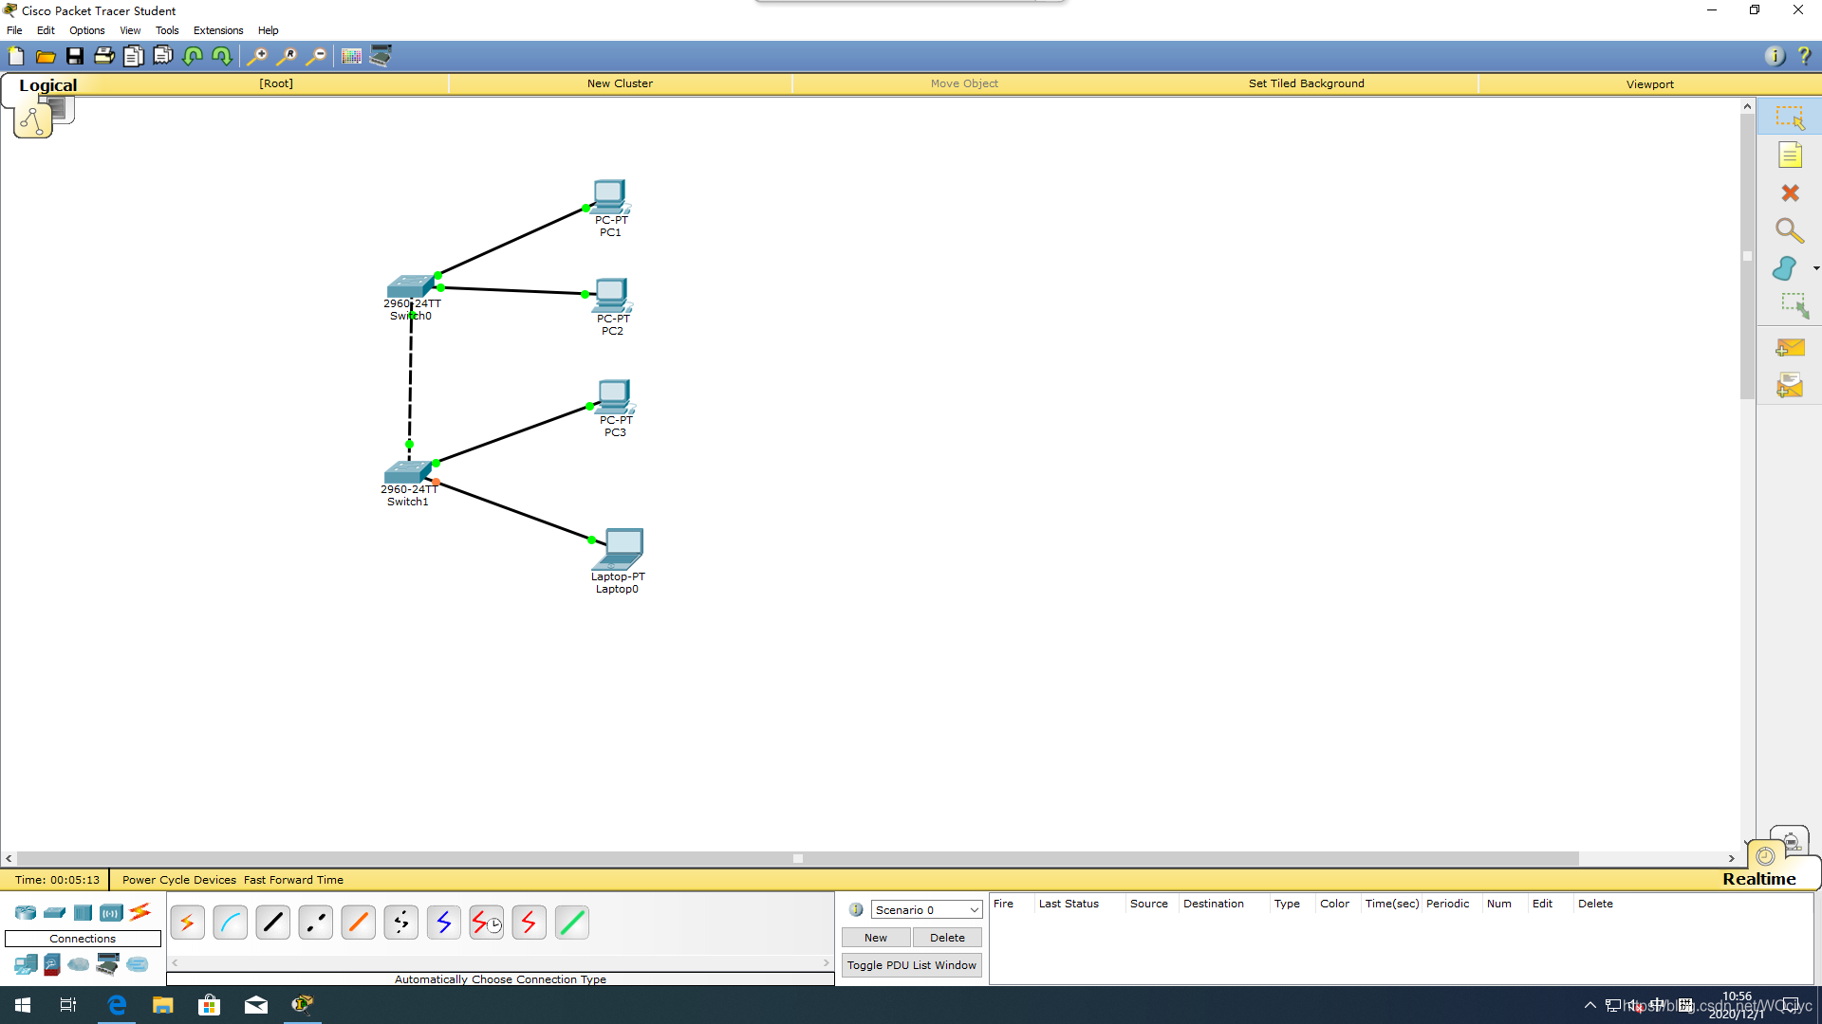
Task: Switch to physical workspace tab behind Logical
Action: 62,109
